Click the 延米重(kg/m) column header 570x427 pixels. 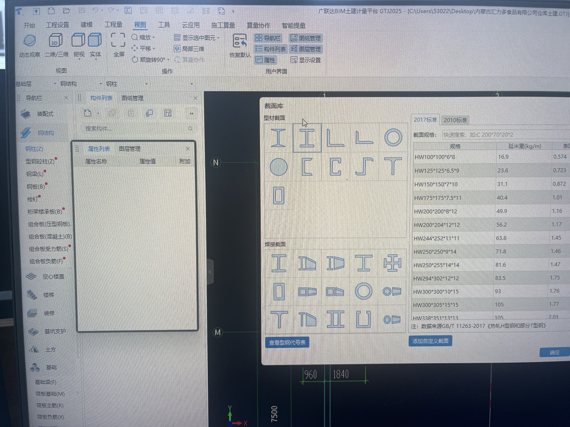tap(524, 146)
